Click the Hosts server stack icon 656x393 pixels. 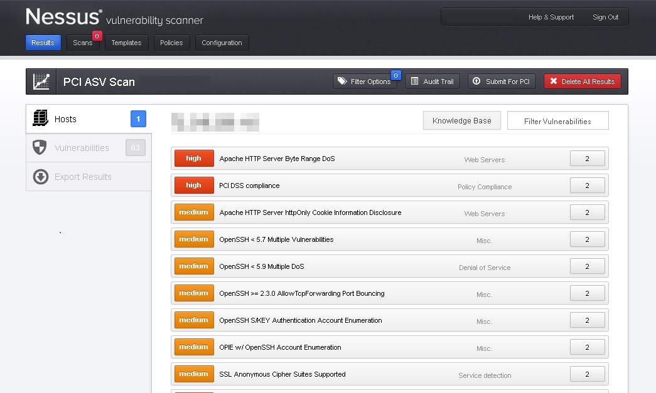(x=40, y=118)
